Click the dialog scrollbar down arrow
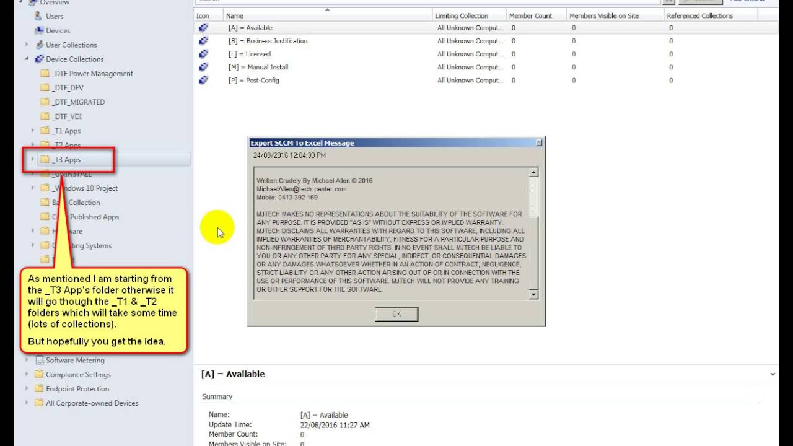The width and height of the screenshot is (793, 446). click(x=533, y=295)
